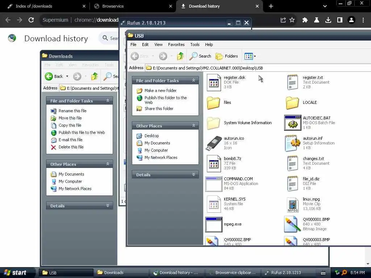Image resolution: width=371 pixels, height=278 pixels.
Task: Click Search button in USB toolbar
Action: [200, 56]
